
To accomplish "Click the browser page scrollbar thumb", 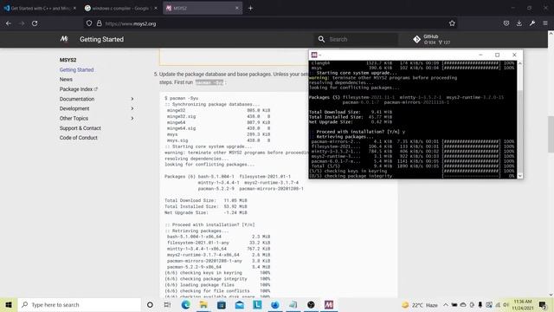I will tap(551, 134).
